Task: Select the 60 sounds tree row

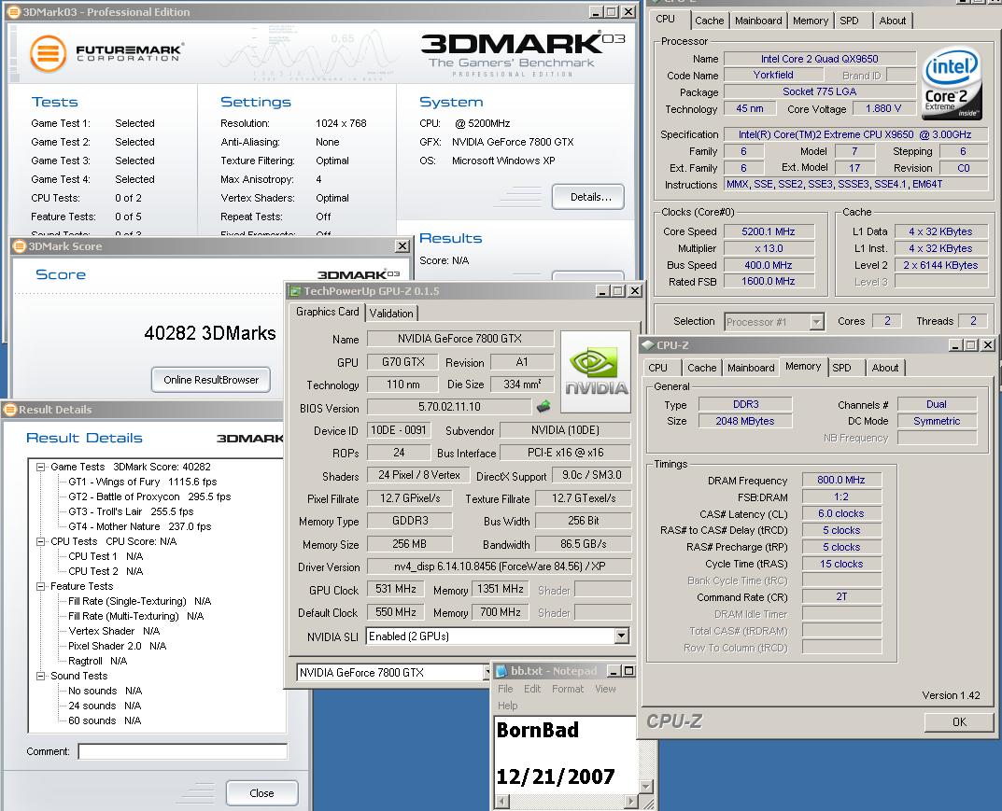Action: 105,720
